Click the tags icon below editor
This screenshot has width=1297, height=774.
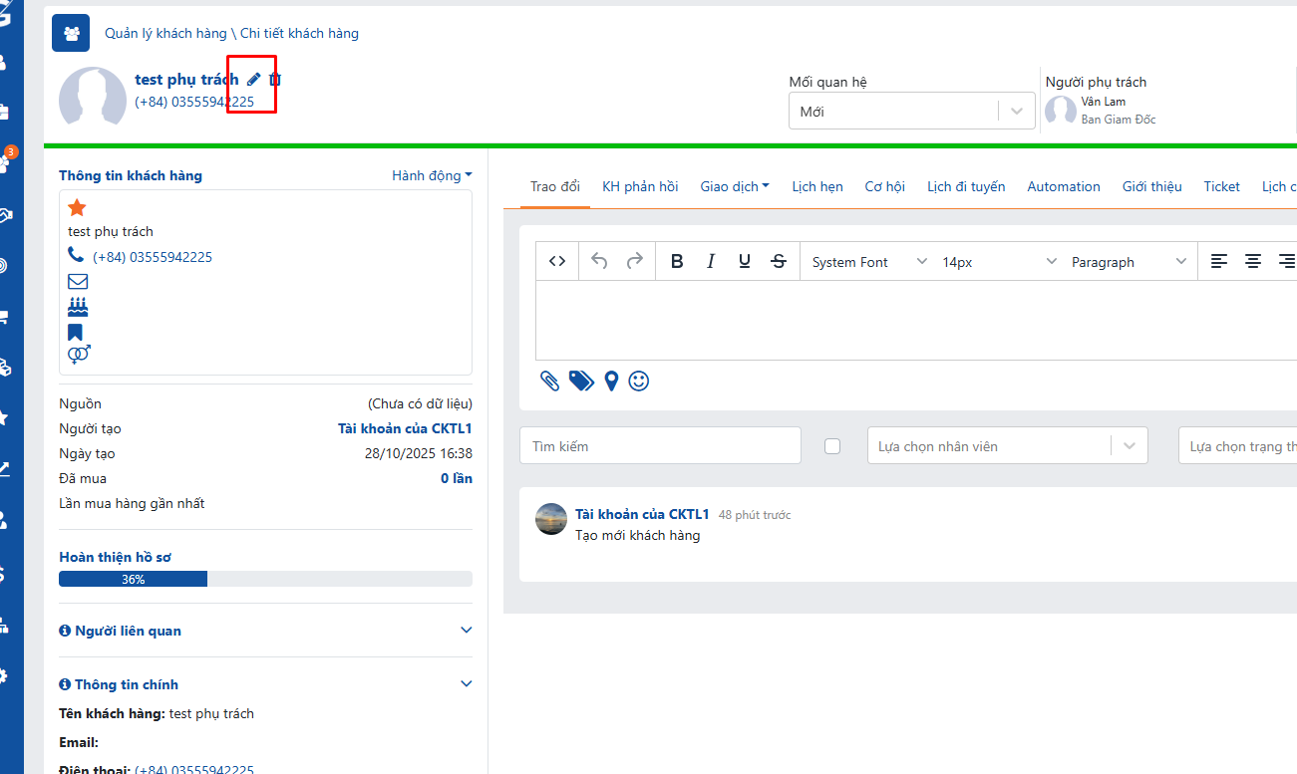click(x=581, y=381)
